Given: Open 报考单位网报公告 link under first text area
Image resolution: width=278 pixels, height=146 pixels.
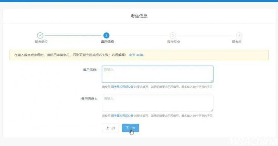Looking at the screenshot, I should (122, 87).
